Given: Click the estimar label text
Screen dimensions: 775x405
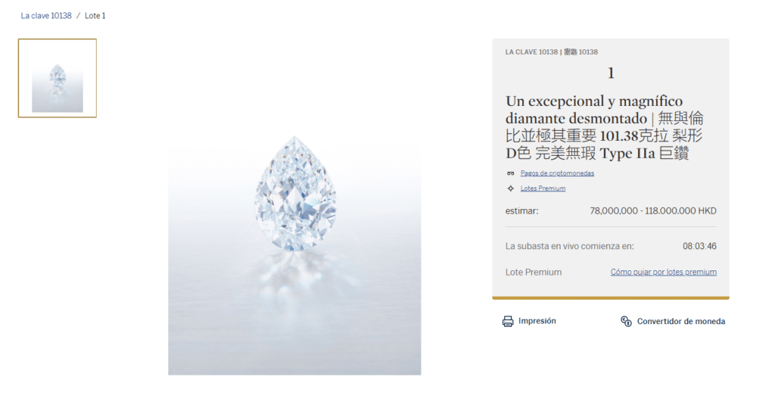Looking at the screenshot, I should (x=521, y=210).
